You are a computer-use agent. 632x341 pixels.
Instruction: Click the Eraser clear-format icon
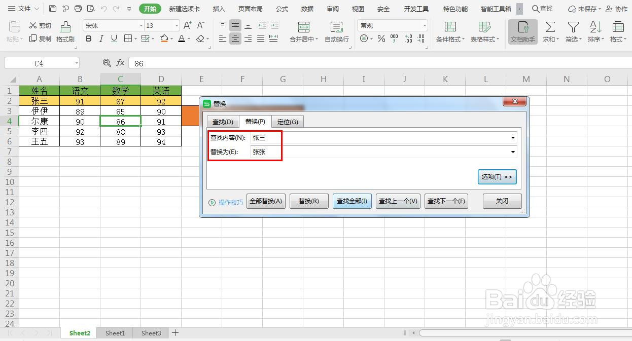click(200, 39)
